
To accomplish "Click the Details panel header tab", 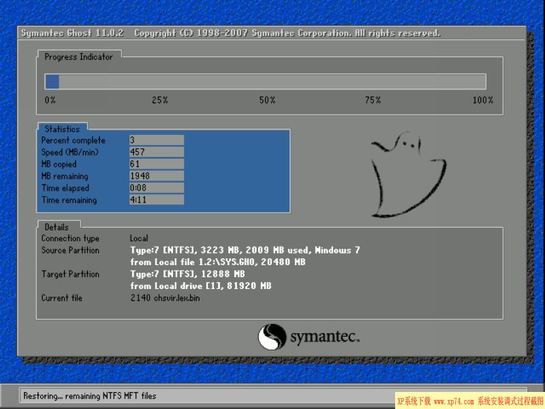I will [x=57, y=226].
